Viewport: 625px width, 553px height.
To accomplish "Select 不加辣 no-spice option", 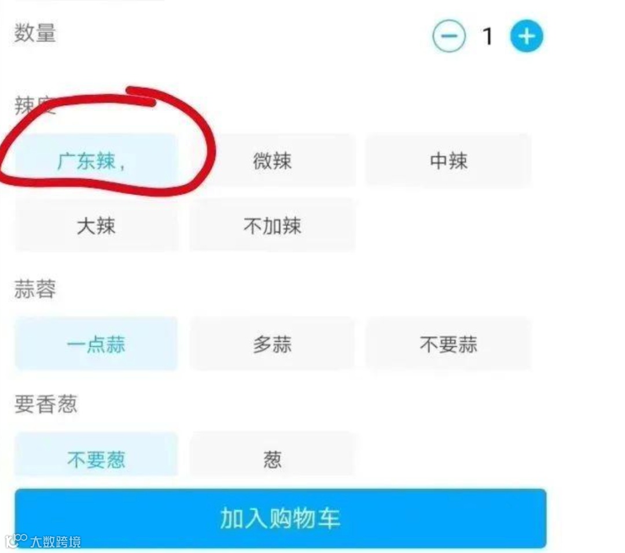I will tap(273, 225).
